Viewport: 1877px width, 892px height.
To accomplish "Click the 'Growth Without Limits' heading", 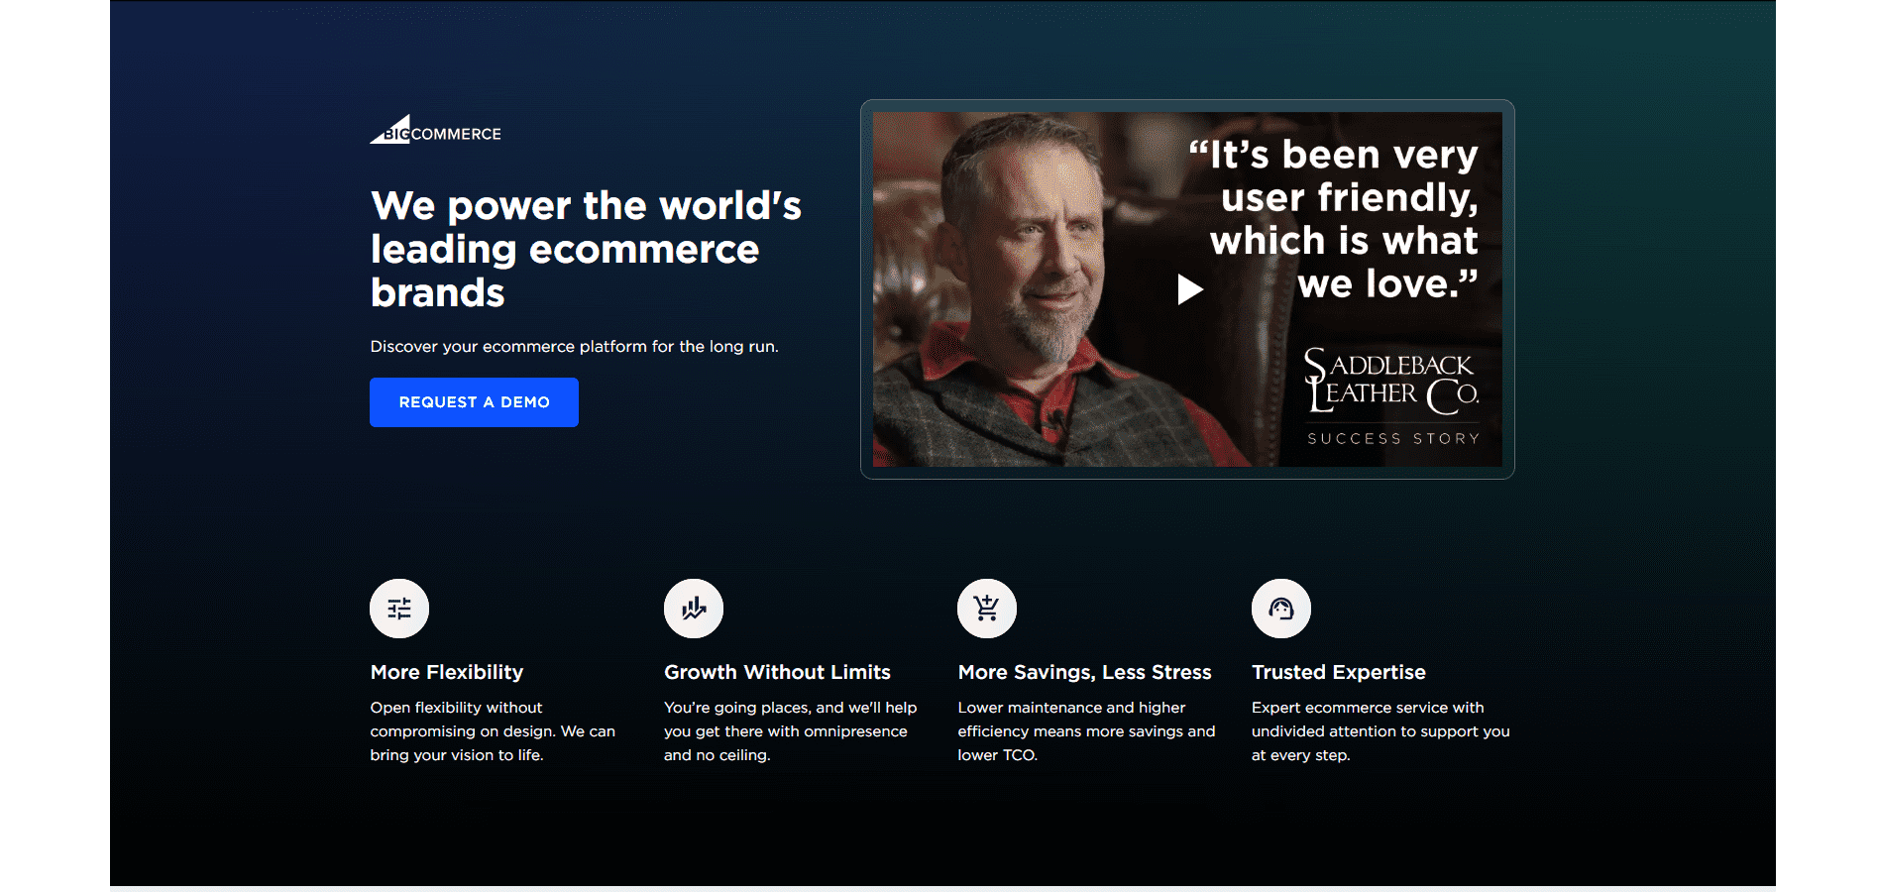I will tap(776, 672).
